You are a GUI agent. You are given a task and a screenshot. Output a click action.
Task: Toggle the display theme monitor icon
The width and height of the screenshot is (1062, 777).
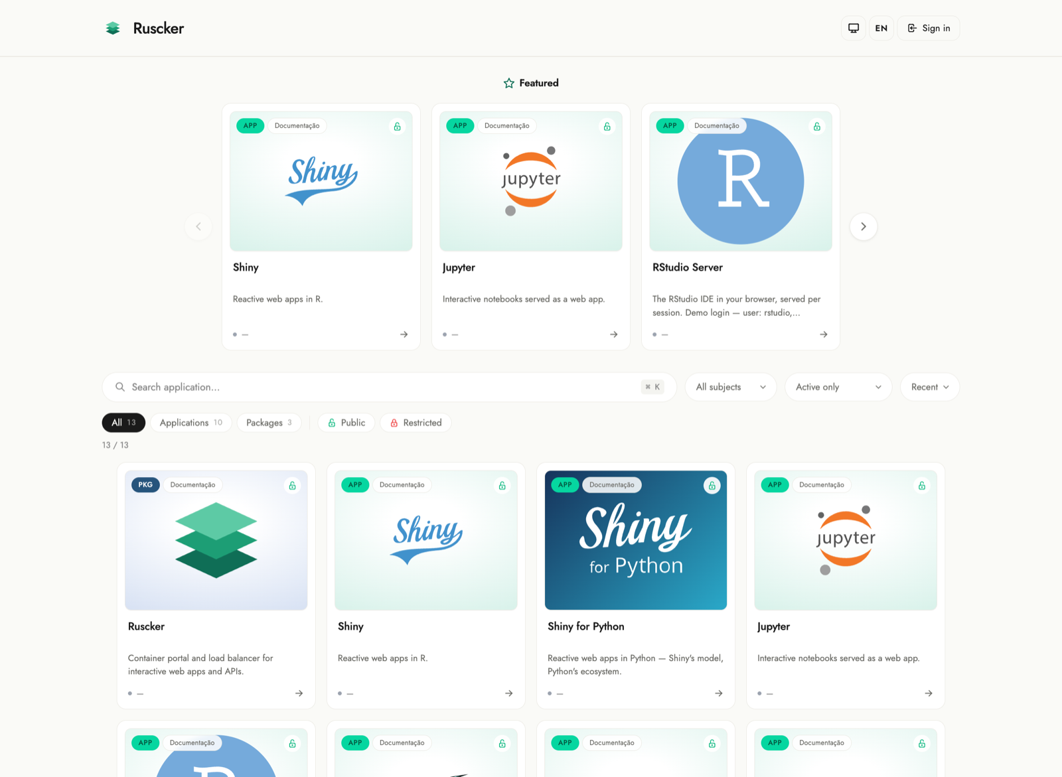coord(854,28)
